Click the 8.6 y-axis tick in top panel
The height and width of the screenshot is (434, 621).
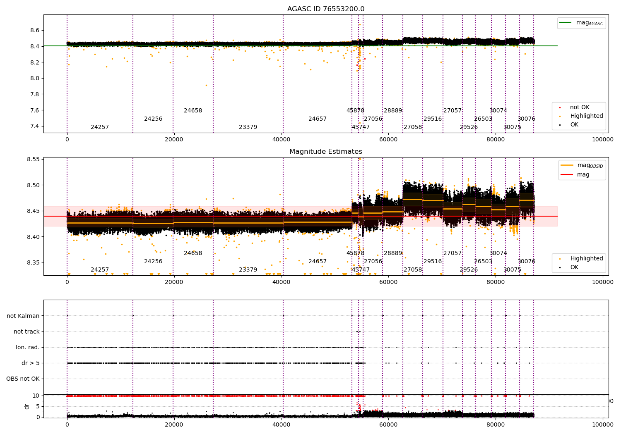tap(35, 31)
